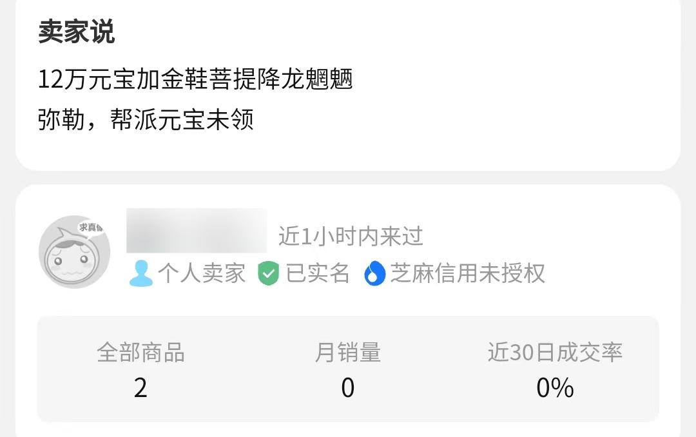Tap the 0% transaction rate value
The height and width of the screenshot is (437, 696).
click(555, 388)
